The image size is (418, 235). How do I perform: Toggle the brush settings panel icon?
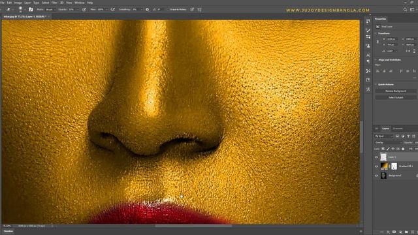point(31,9)
